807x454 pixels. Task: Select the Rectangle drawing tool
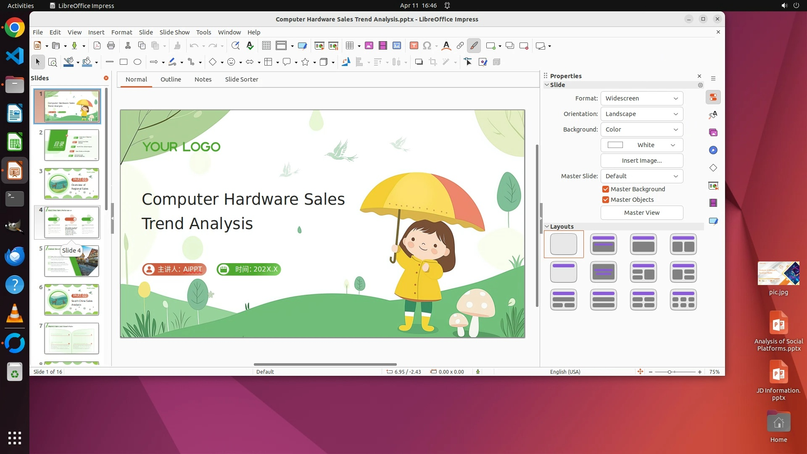point(124,62)
